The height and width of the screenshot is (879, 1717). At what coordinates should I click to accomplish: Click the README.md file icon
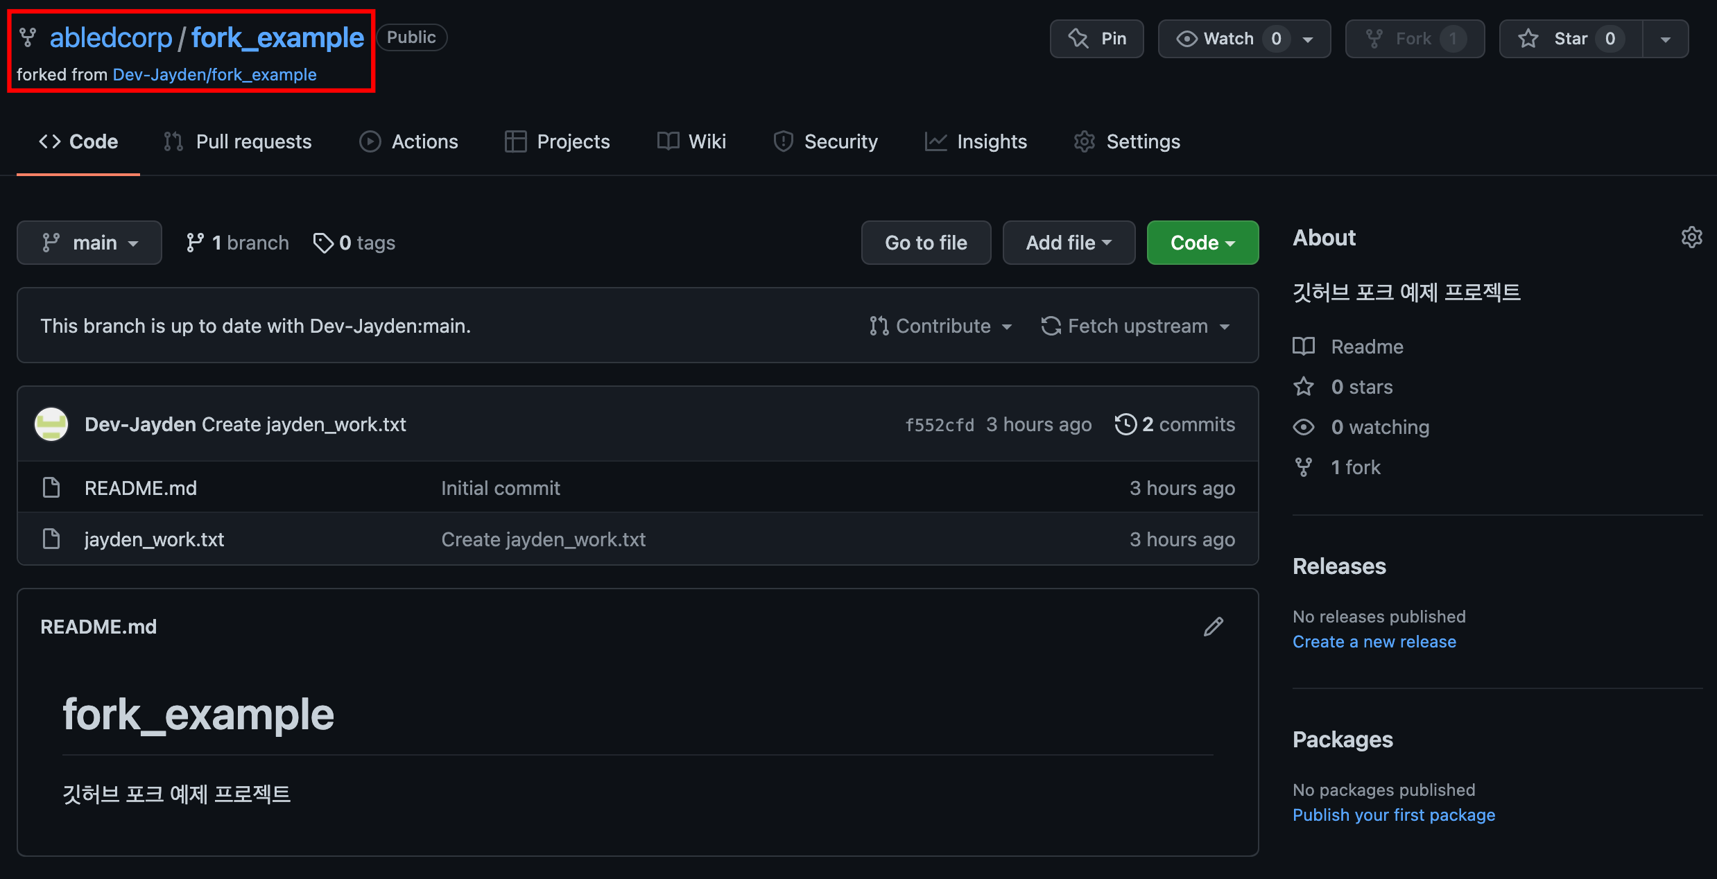pyautogui.click(x=51, y=488)
